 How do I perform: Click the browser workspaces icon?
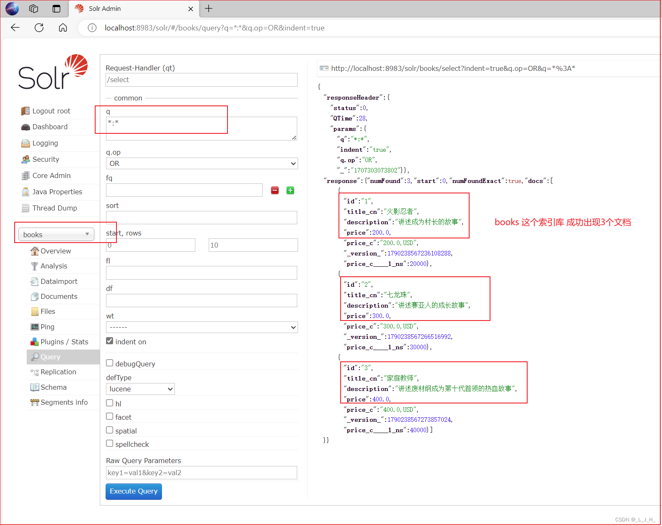coord(34,9)
